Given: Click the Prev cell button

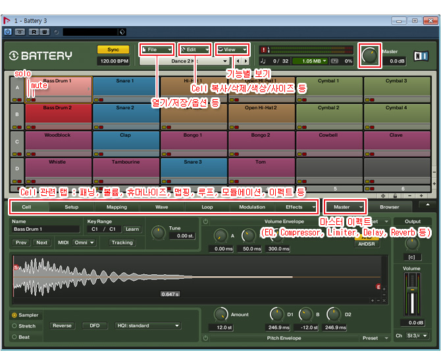Looking at the screenshot, I should pyautogui.click(x=21, y=243).
